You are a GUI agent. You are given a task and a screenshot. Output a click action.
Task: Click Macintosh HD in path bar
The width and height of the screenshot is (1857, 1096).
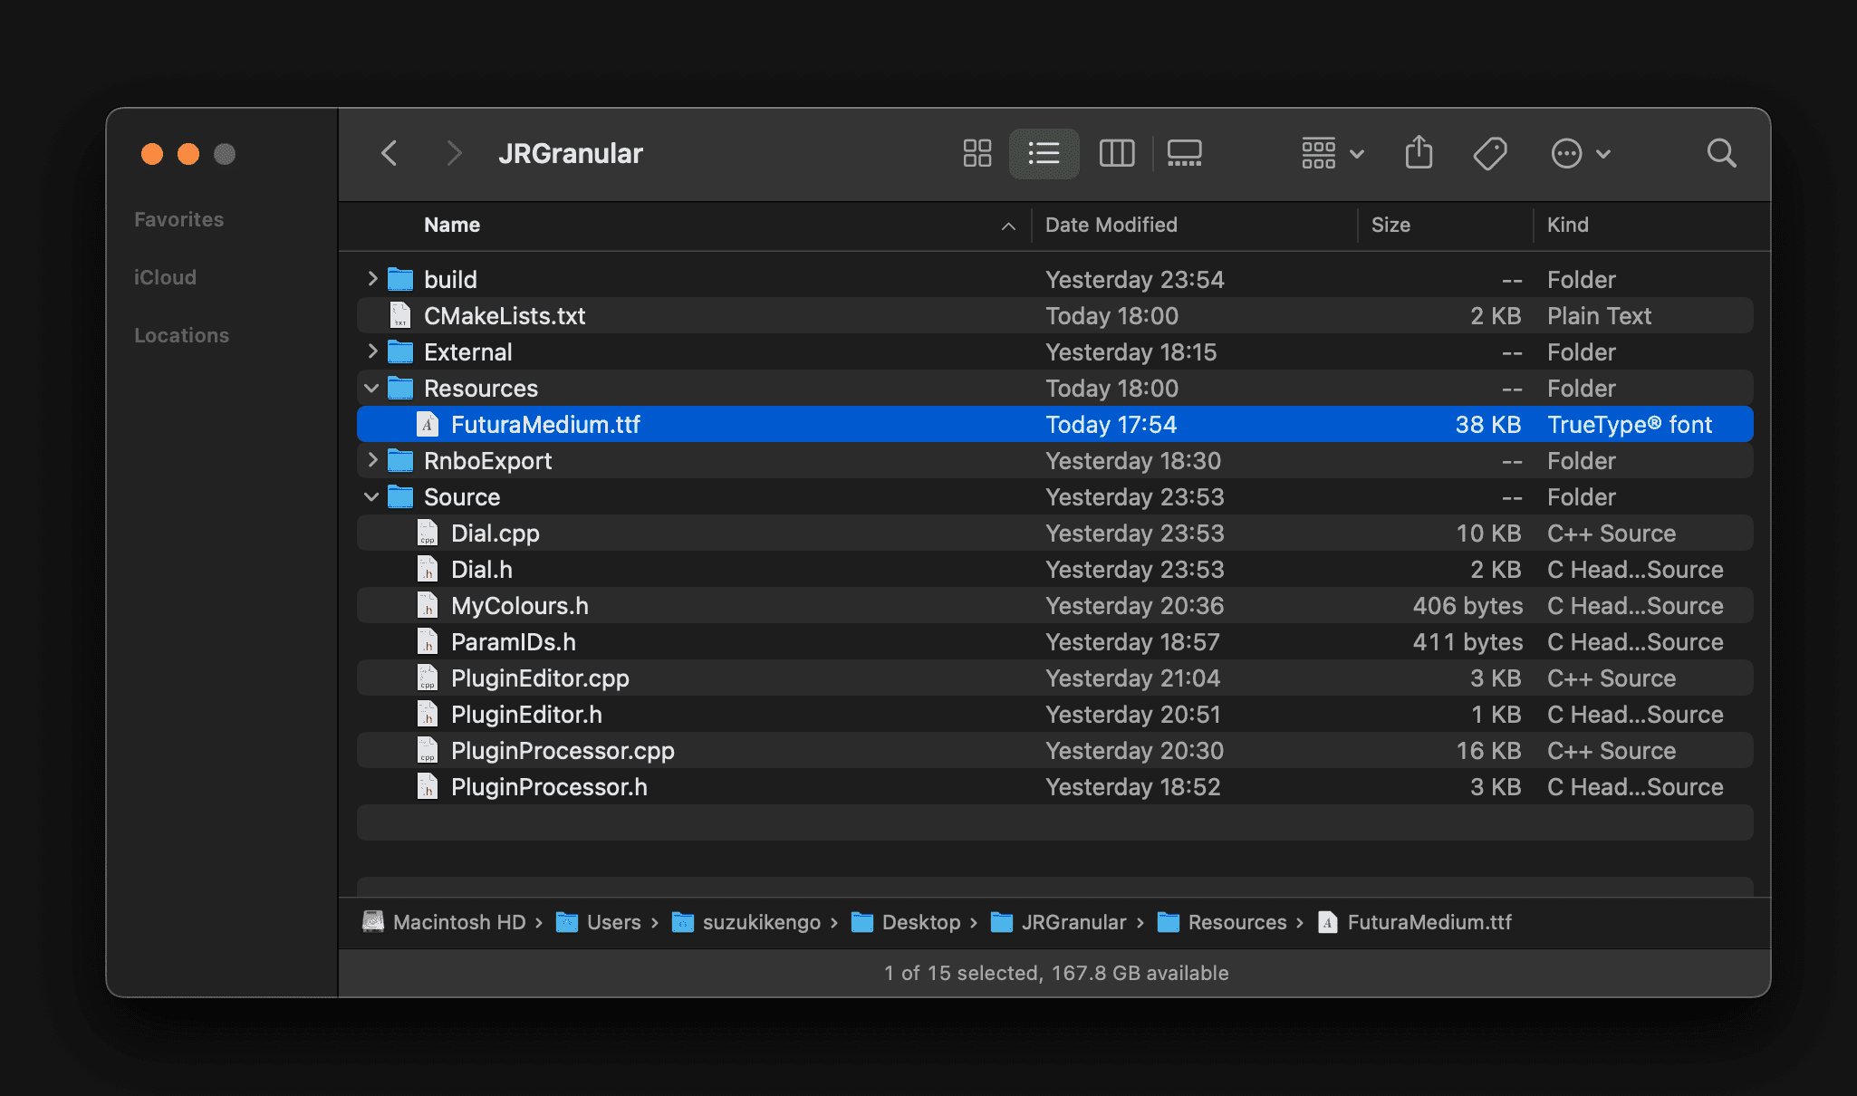(458, 922)
